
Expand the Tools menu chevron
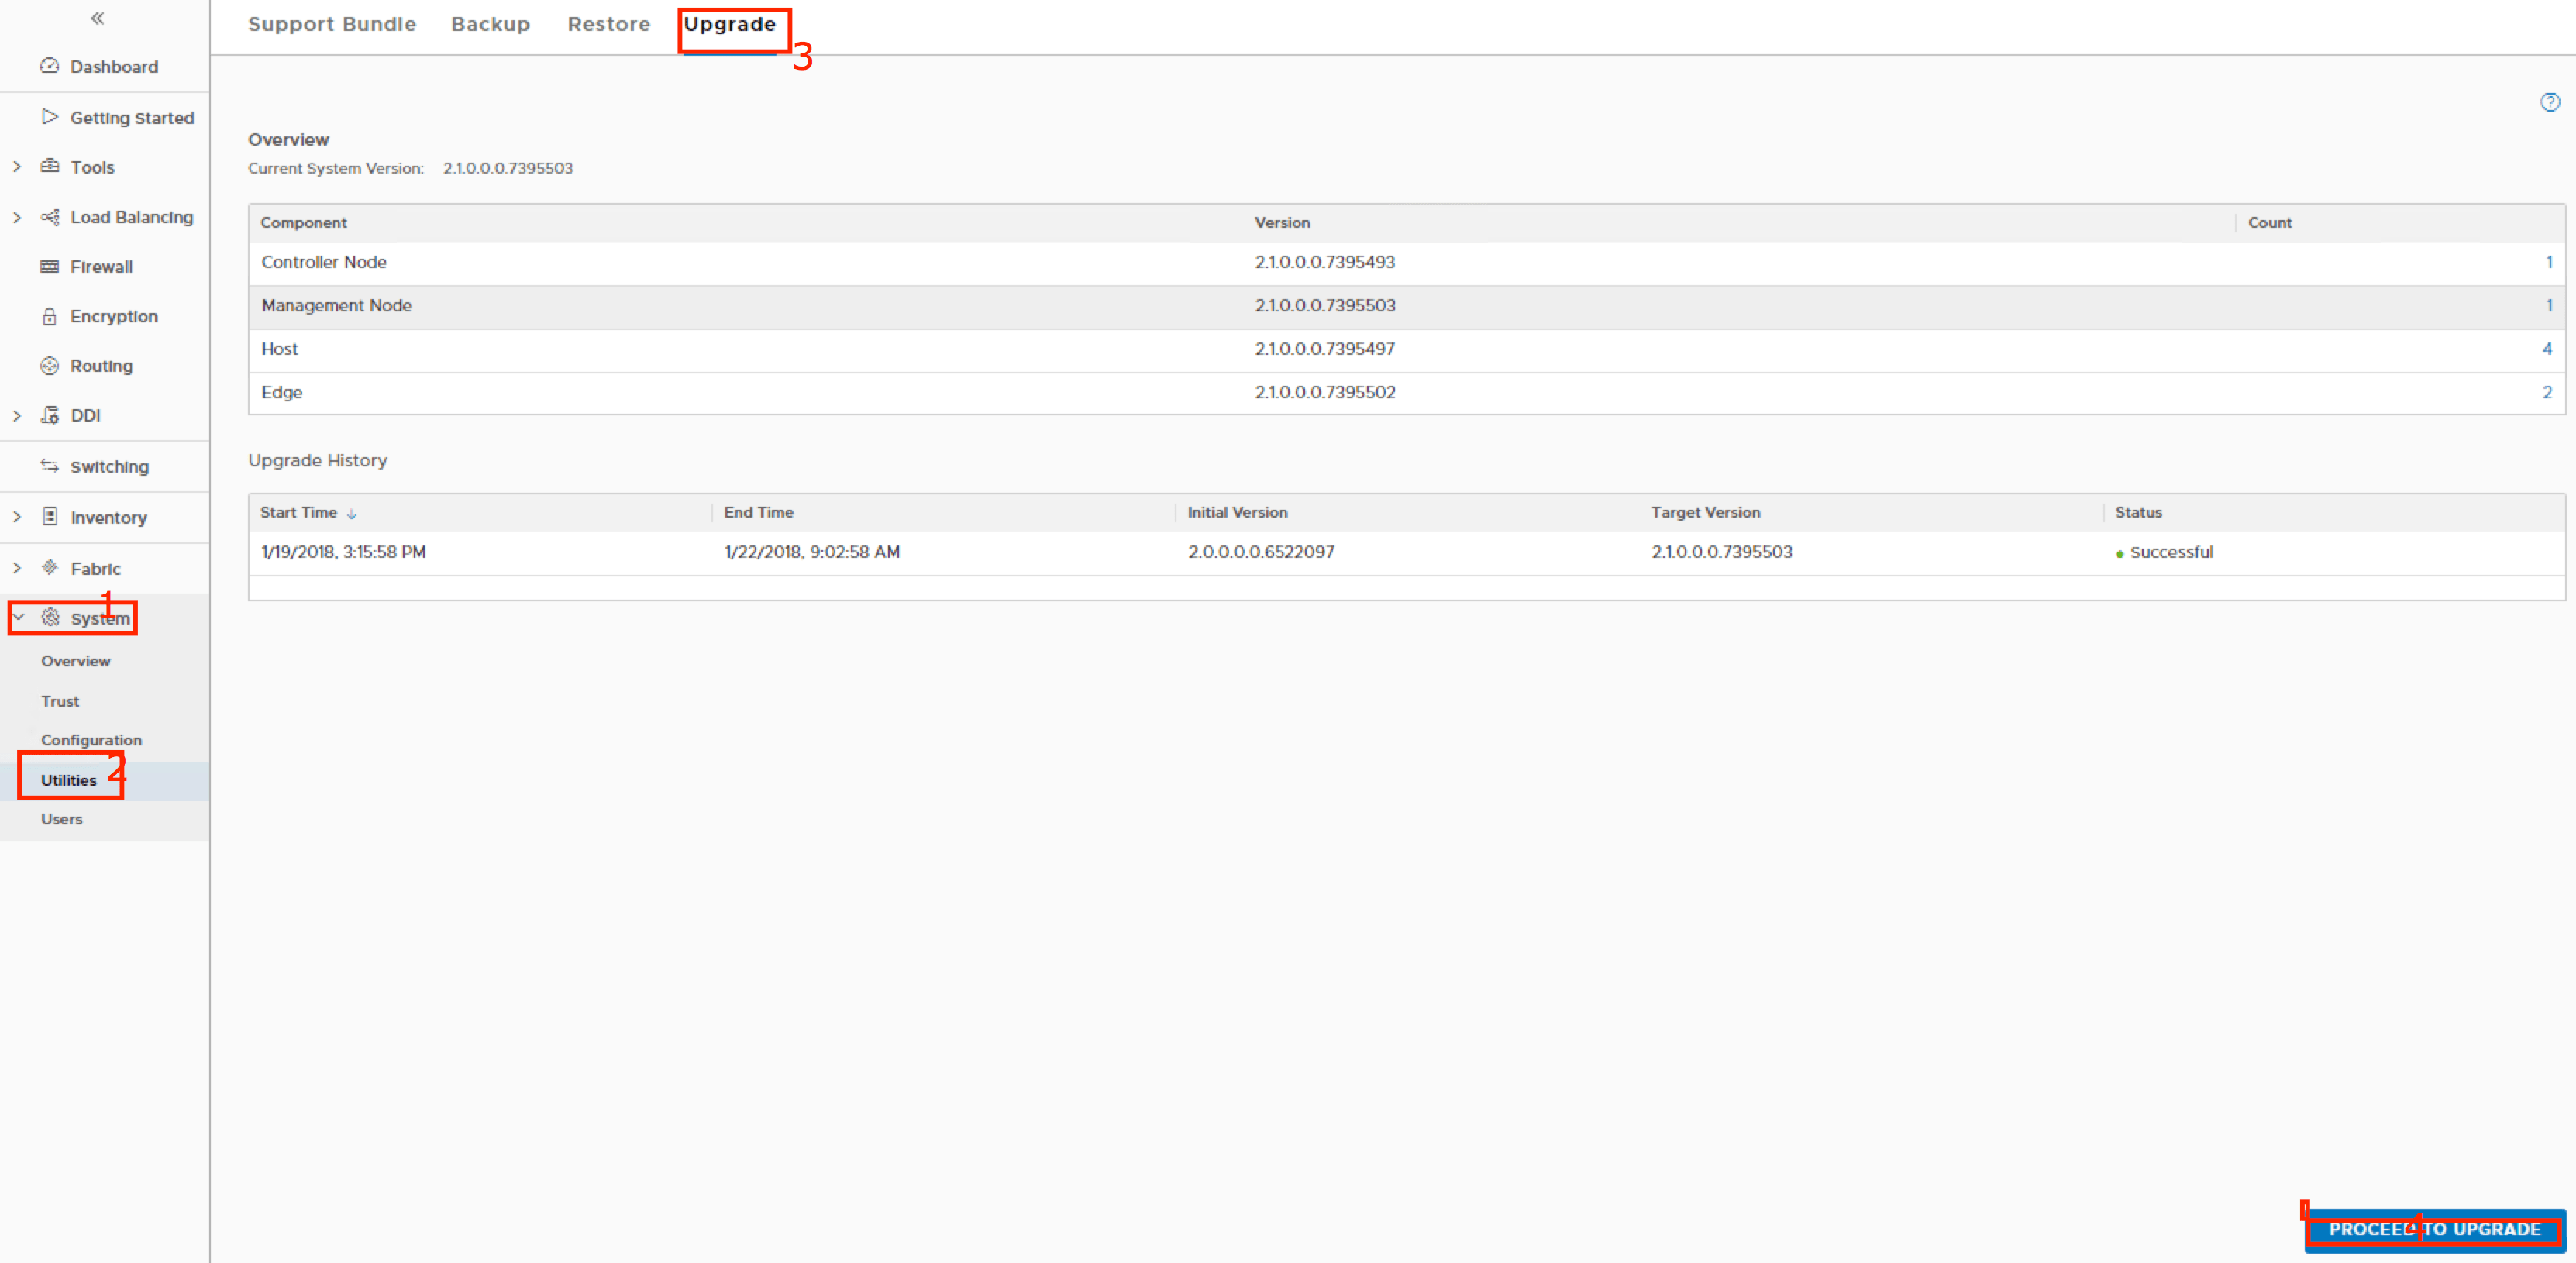pos(17,167)
